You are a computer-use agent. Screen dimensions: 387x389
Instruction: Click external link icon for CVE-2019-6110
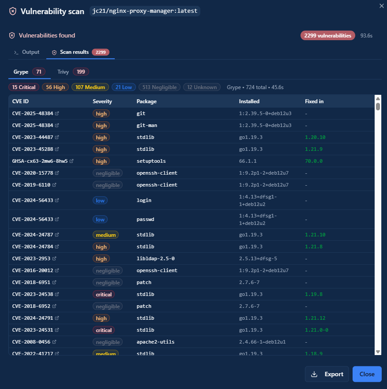(x=54, y=185)
